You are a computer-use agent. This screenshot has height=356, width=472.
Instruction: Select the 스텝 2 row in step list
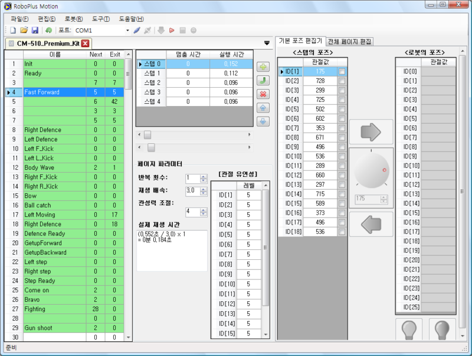(195, 83)
